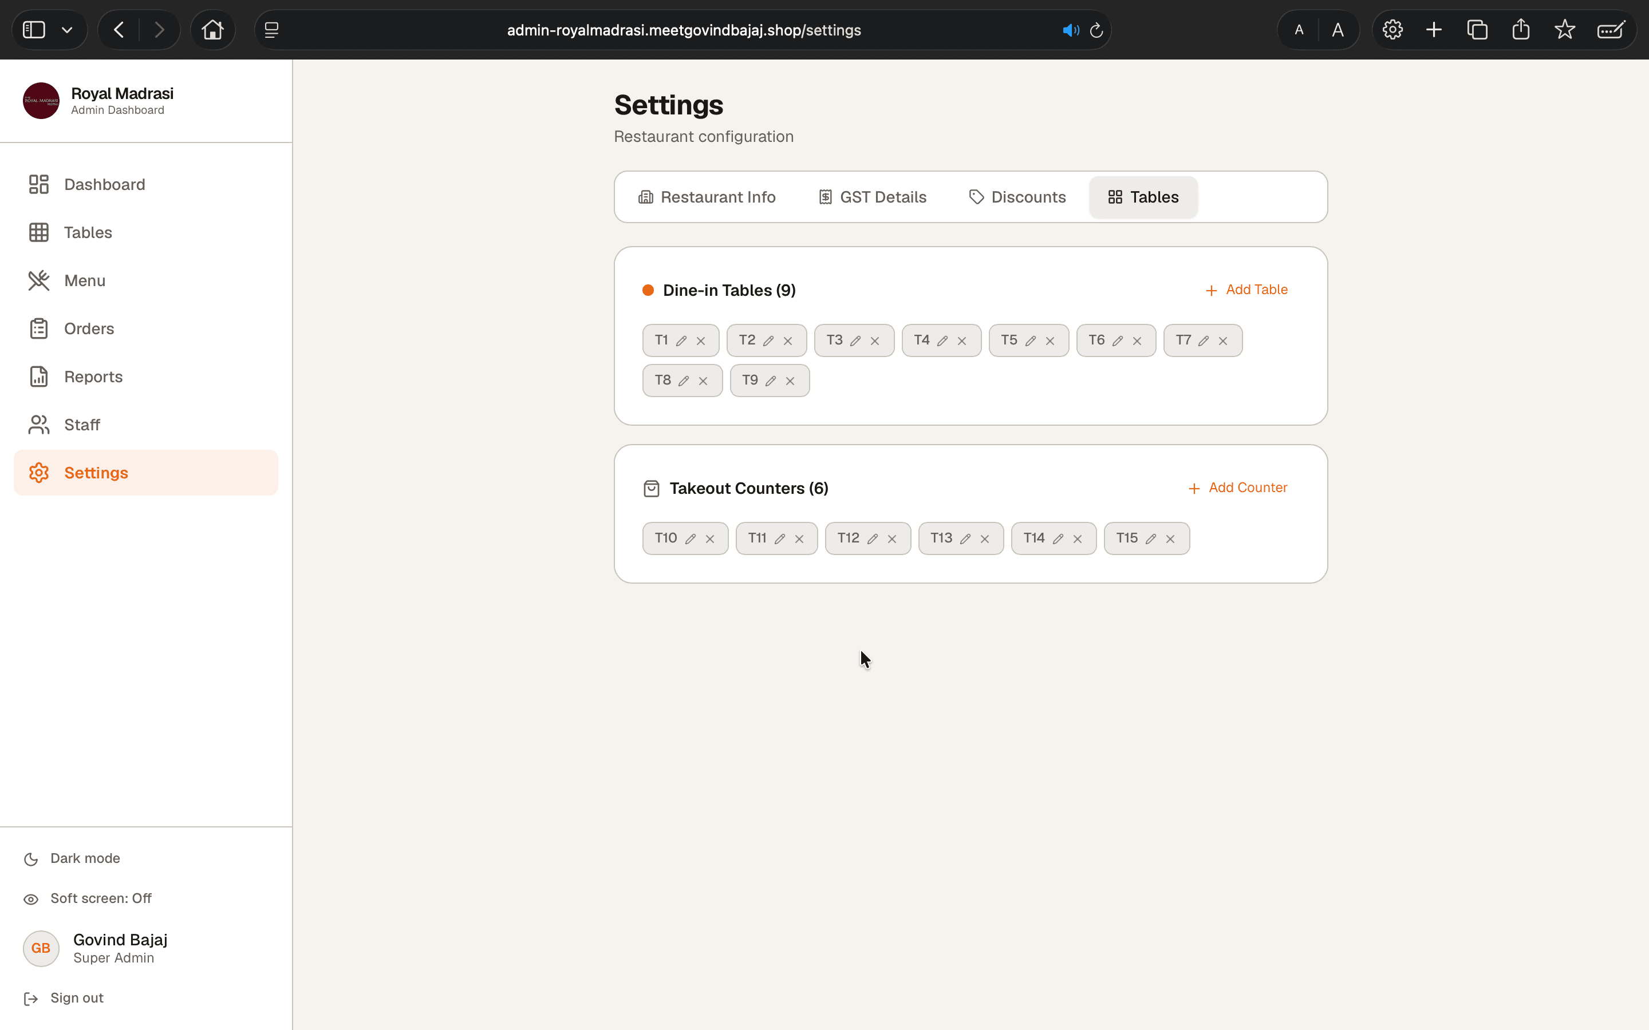Edit counter T11 with the pencil icon
This screenshot has height=1030, width=1649.
pyautogui.click(x=779, y=539)
